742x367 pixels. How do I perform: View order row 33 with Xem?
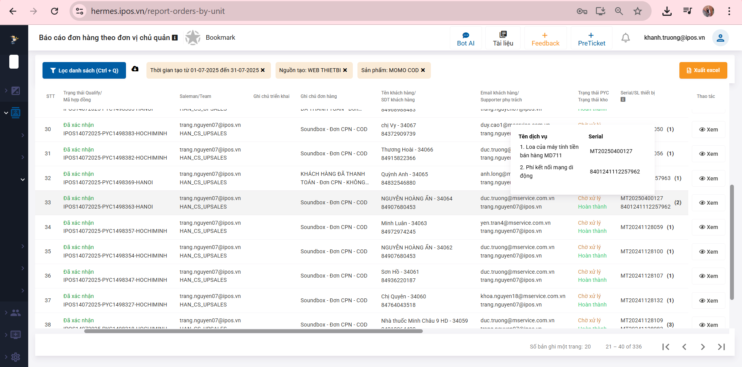pyautogui.click(x=708, y=203)
